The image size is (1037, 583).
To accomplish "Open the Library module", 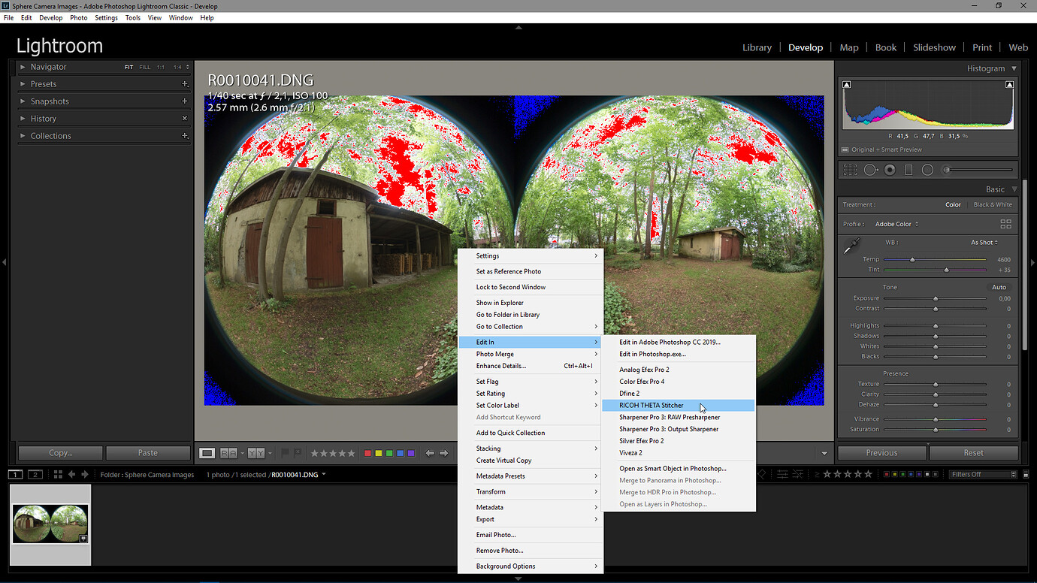I will coord(757,47).
